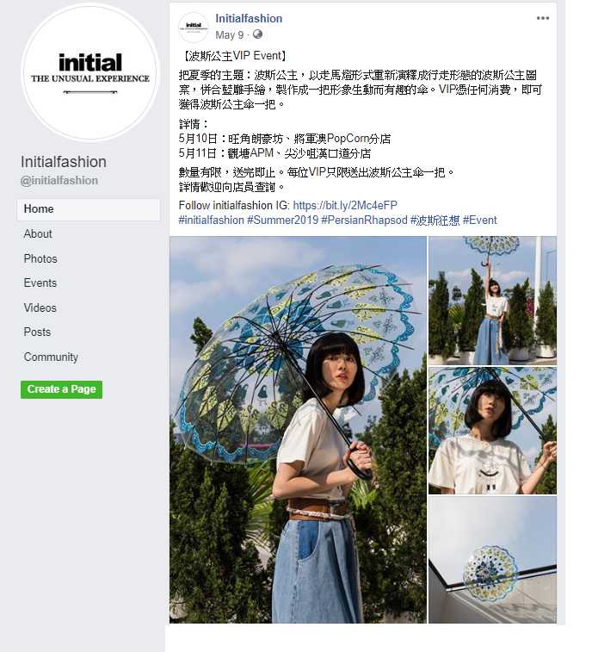Viewport: 592px width, 652px height.
Task: Select the Home tab in sidebar
Action: 89,209
